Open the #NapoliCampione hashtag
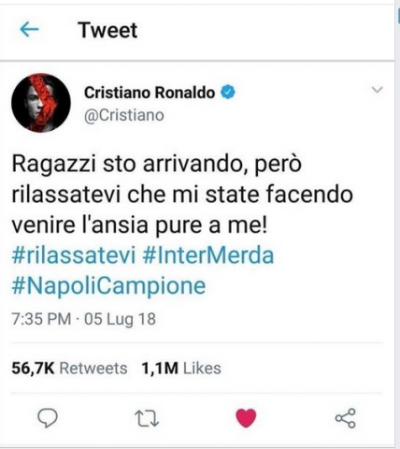 108,285
